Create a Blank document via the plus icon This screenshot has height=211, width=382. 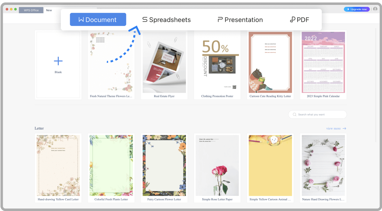click(58, 61)
